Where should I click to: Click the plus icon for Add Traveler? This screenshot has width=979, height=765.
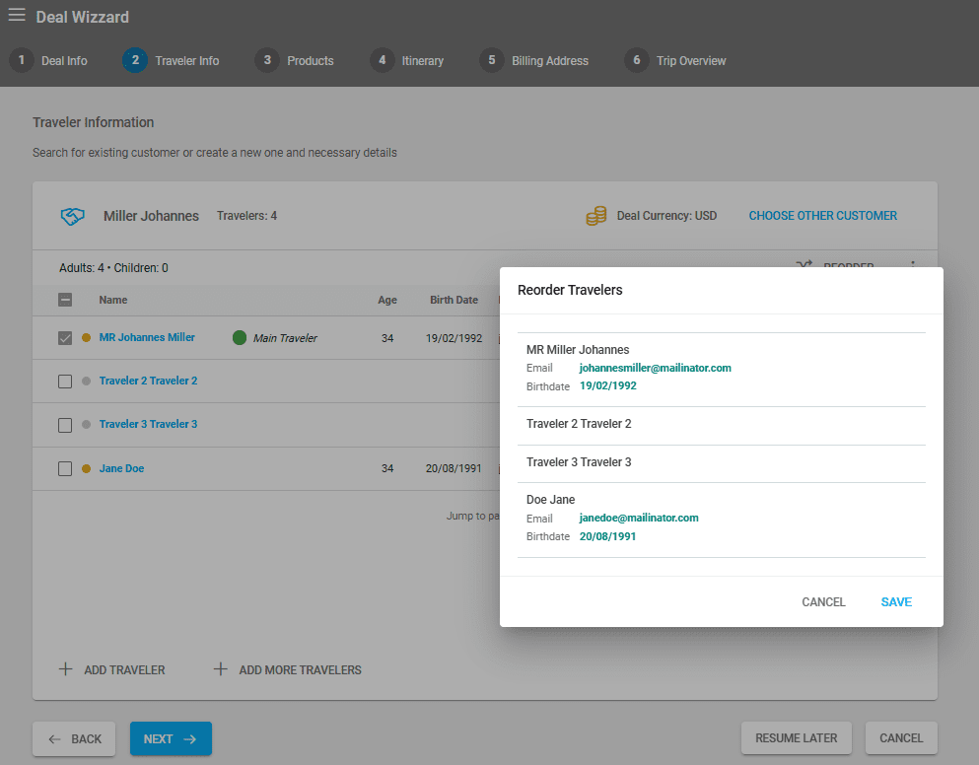[x=66, y=669]
